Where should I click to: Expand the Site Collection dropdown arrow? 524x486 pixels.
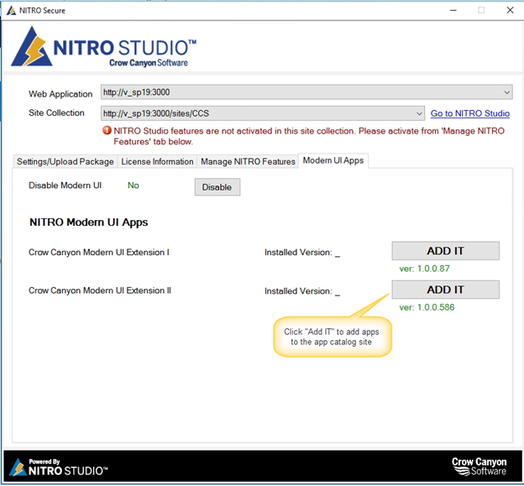(419, 113)
